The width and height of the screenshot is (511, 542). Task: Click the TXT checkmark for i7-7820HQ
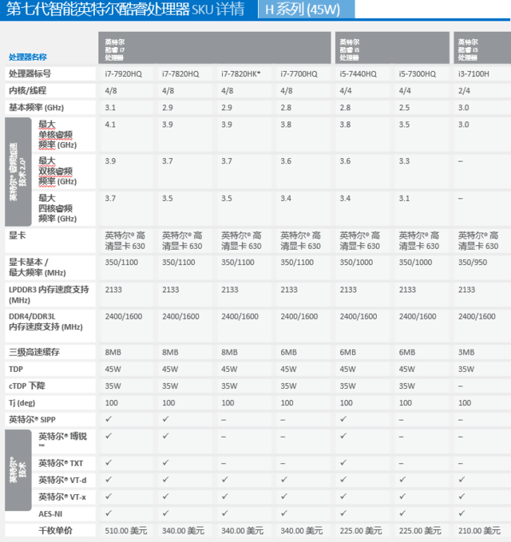(165, 462)
